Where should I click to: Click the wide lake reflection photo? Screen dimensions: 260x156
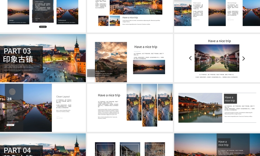[149, 67]
